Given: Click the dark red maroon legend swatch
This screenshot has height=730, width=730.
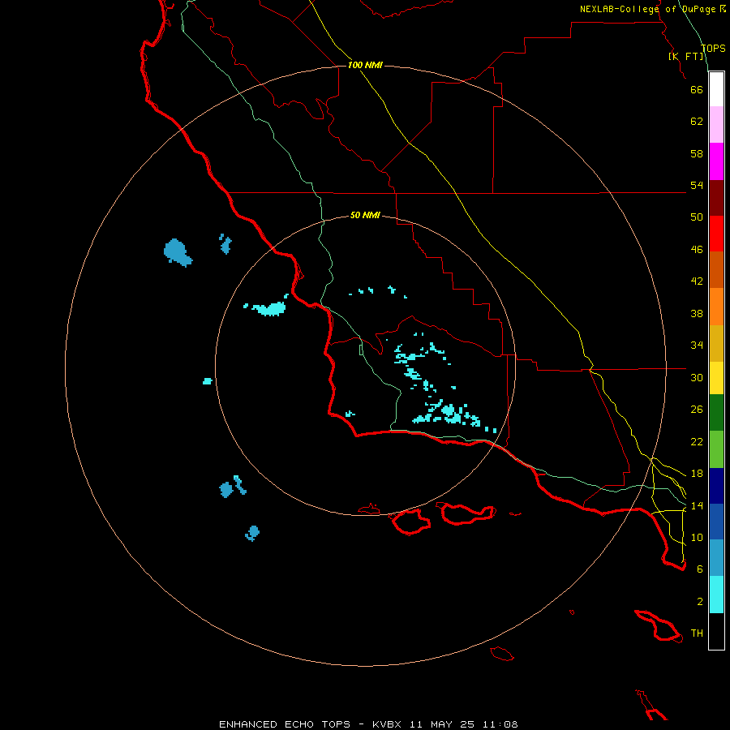Looking at the screenshot, I should coord(716,197).
